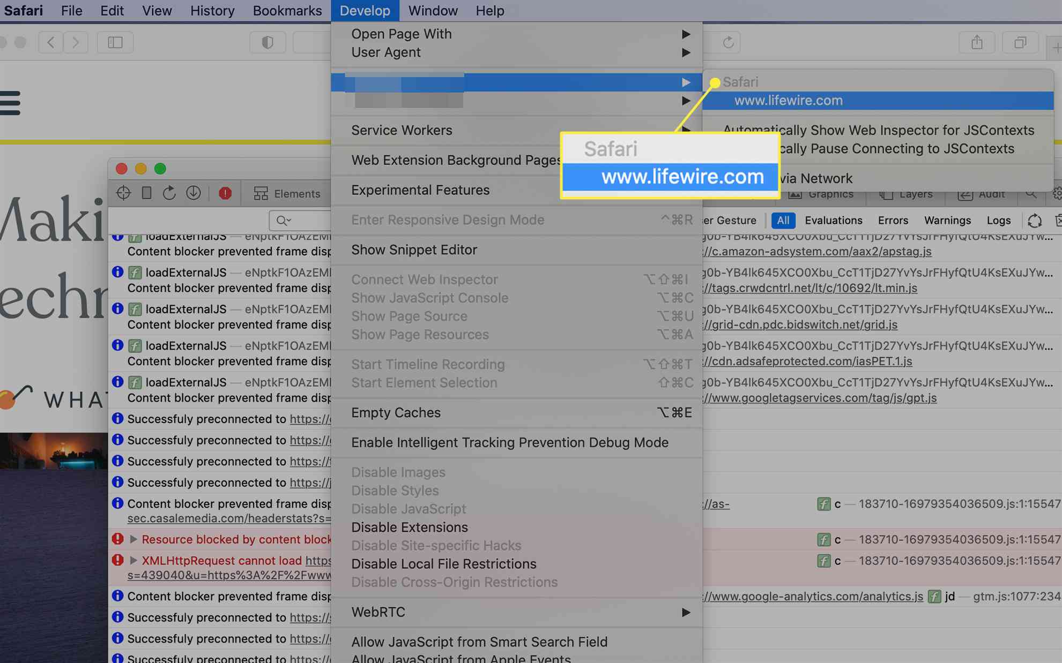
Task: Open the Window menu
Action: (x=433, y=11)
